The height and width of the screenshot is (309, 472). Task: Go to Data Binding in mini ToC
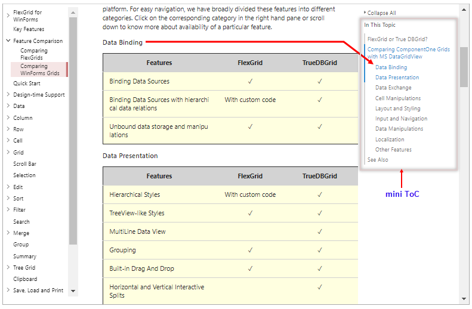[391, 67]
